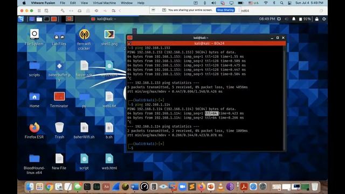Screen dimensions: 345x194
Task: Click the VMware toolbar snapshot icon beside pause
Action: pyautogui.click(x=46, y=11)
